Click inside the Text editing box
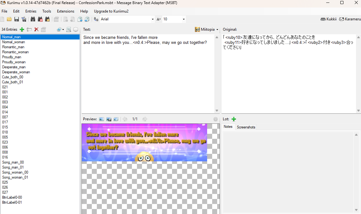 (148, 74)
